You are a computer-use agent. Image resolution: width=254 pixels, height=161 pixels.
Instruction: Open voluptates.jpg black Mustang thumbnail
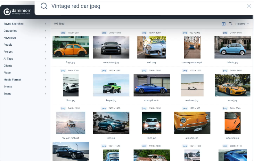tap(111, 47)
